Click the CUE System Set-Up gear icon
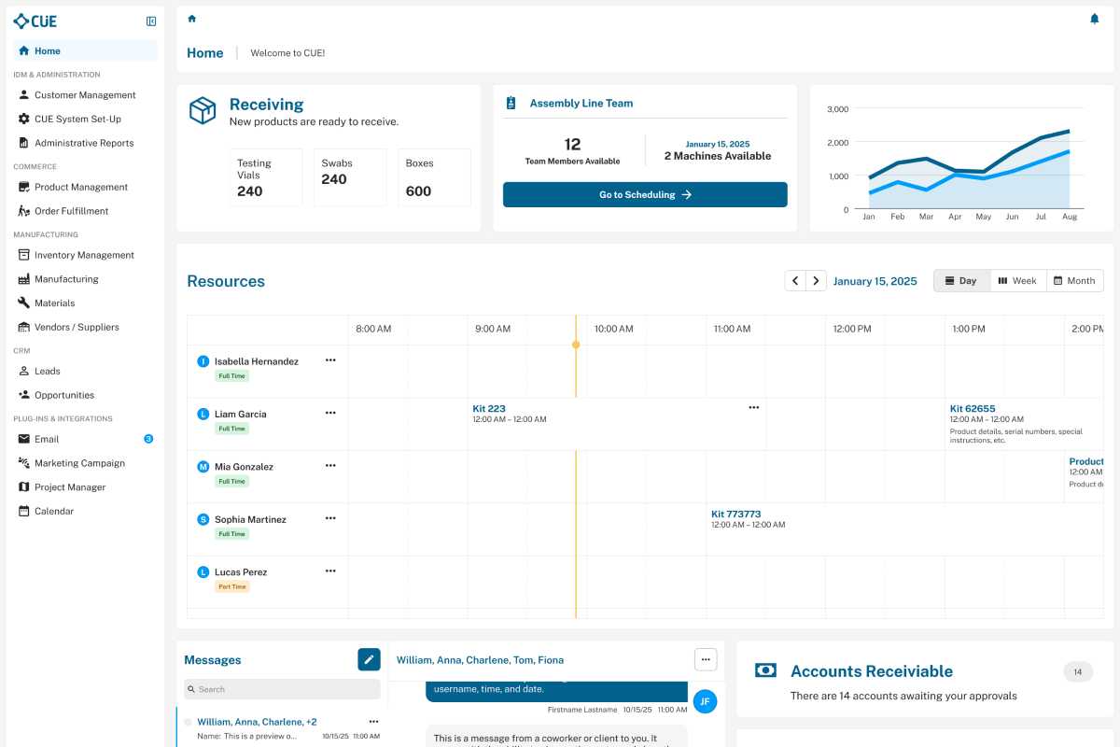Viewport: 1120px width, 747px height. pyautogui.click(x=24, y=119)
